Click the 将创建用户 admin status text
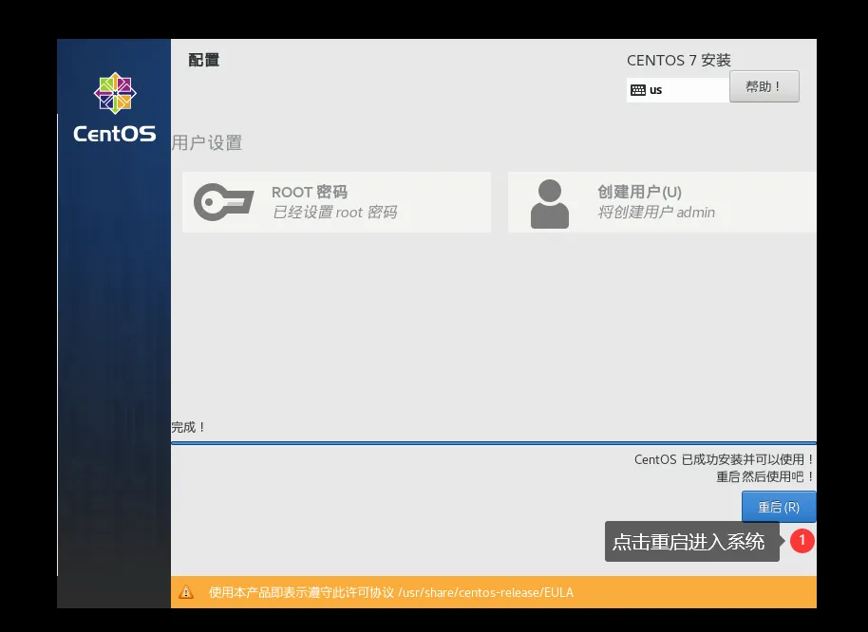The image size is (868, 632). 656,213
